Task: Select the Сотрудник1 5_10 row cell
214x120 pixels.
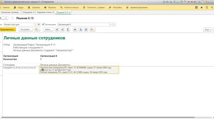Action: [21, 70]
